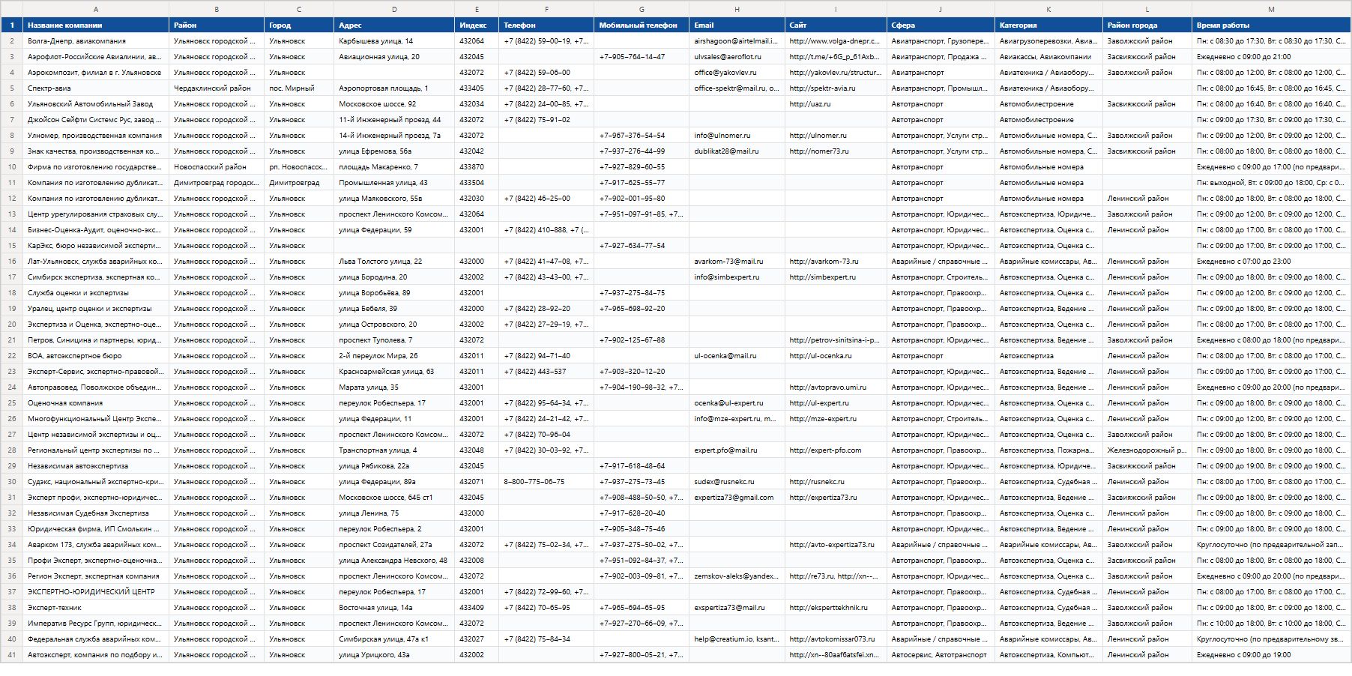Screen dimensions: 1352x676
Task: Select the website "http://simbexpert.ru"
Action: pyautogui.click(x=836, y=277)
